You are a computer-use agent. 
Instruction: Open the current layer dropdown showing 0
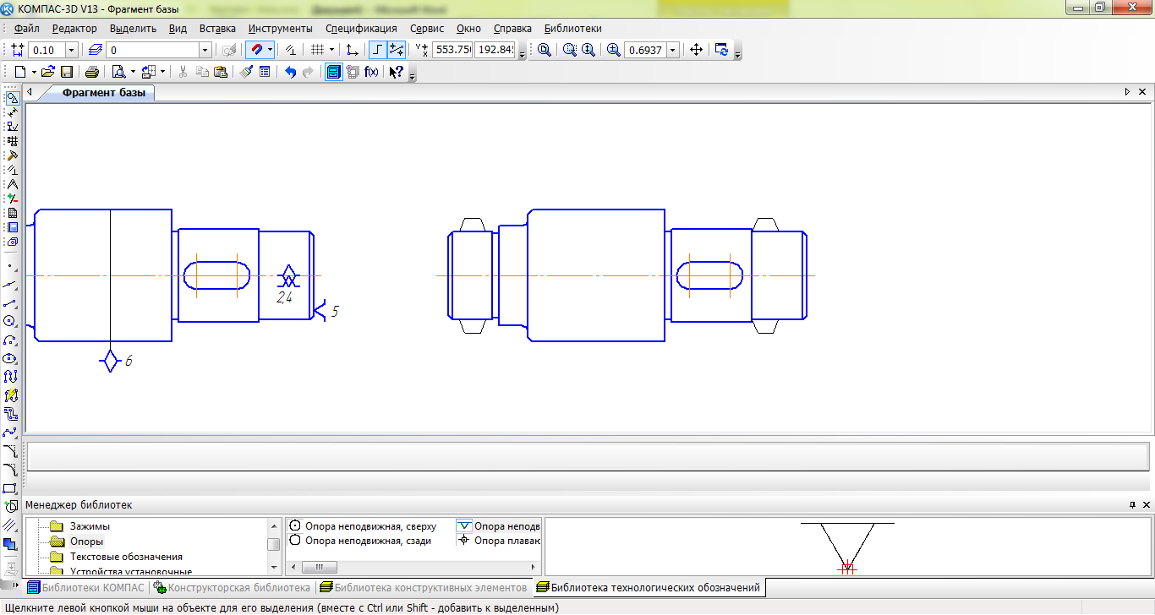(x=204, y=51)
